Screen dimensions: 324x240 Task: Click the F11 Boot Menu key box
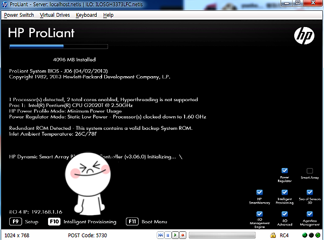[132, 222]
